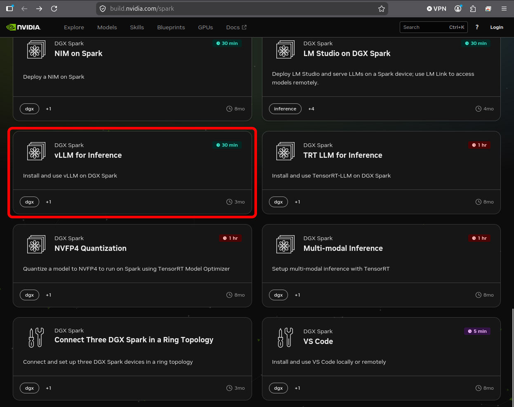Image resolution: width=514 pixels, height=407 pixels.
Task: Open the browser account profile icon
Action: [458, 9]
